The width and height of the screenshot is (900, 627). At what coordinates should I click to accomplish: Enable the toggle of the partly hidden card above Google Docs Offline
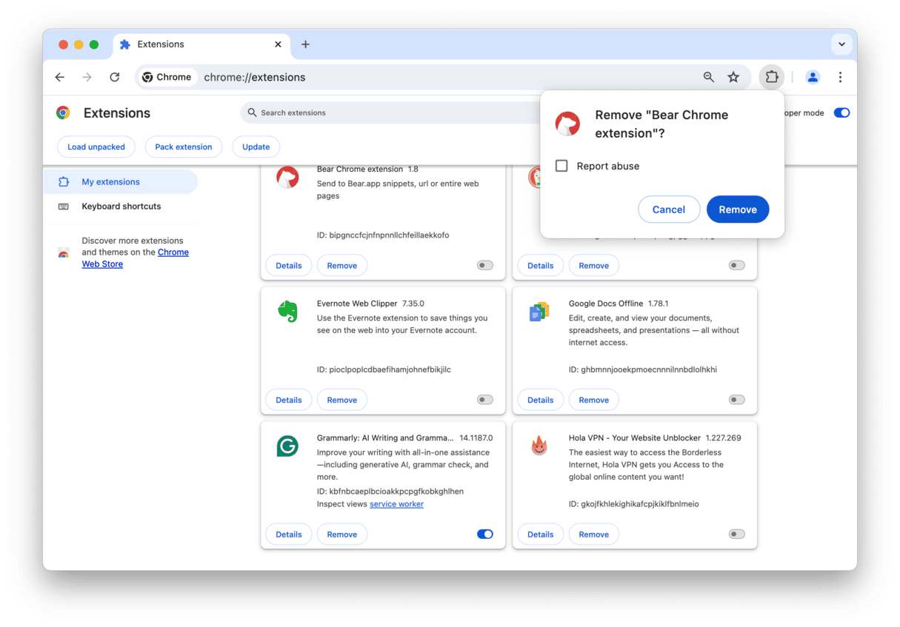point(737,265)
